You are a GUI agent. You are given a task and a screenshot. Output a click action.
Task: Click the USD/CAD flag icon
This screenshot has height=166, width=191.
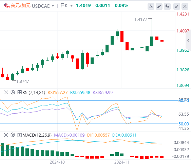(7, 6)
